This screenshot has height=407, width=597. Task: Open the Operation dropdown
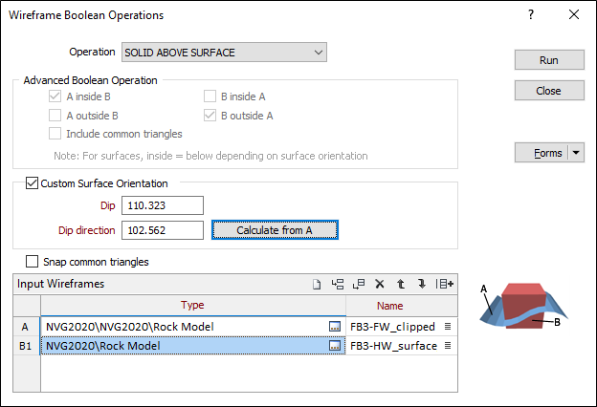[224, 53]
